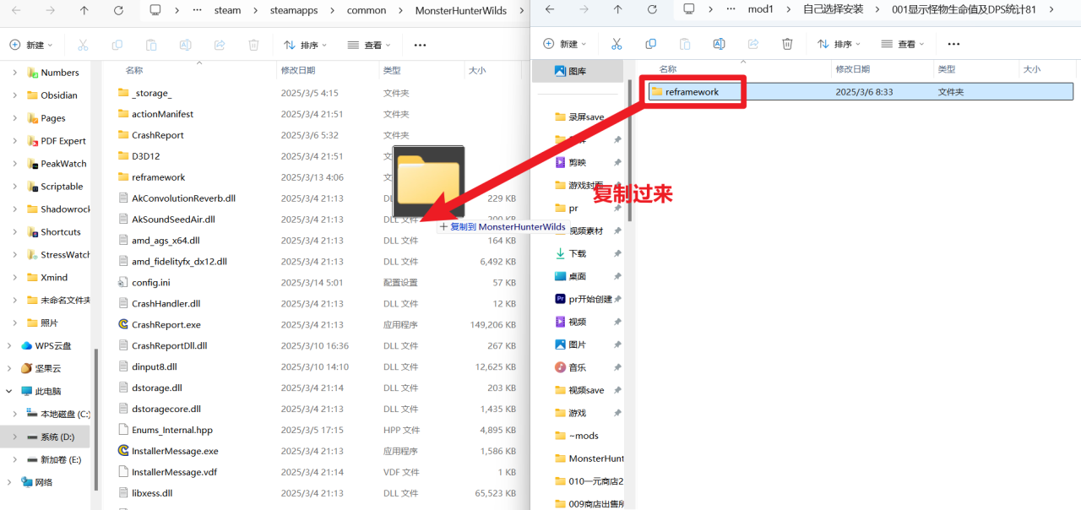This screenshot has height=510, width=1081.
Task: Open the 查看 view dropdown in the right toolbar
Action: [908, 44]
